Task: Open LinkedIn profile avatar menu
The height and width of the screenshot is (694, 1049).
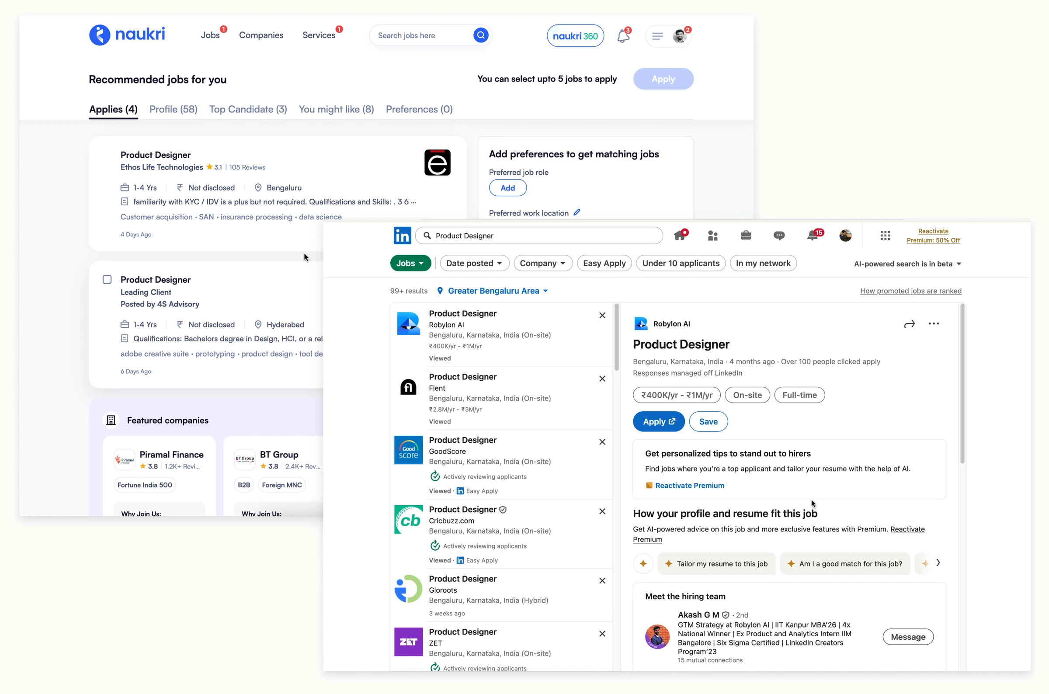Action: pyautogui.click(x=845, y=236)
